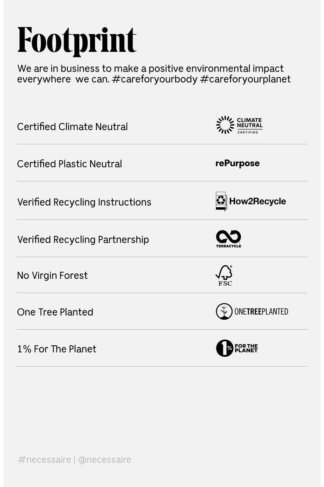
Task: Select the 1% For The Planet label
Action: pyautogui.click(x=57, y=349)
